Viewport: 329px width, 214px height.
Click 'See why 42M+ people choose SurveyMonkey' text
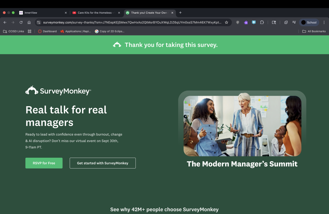pos(164,209)
